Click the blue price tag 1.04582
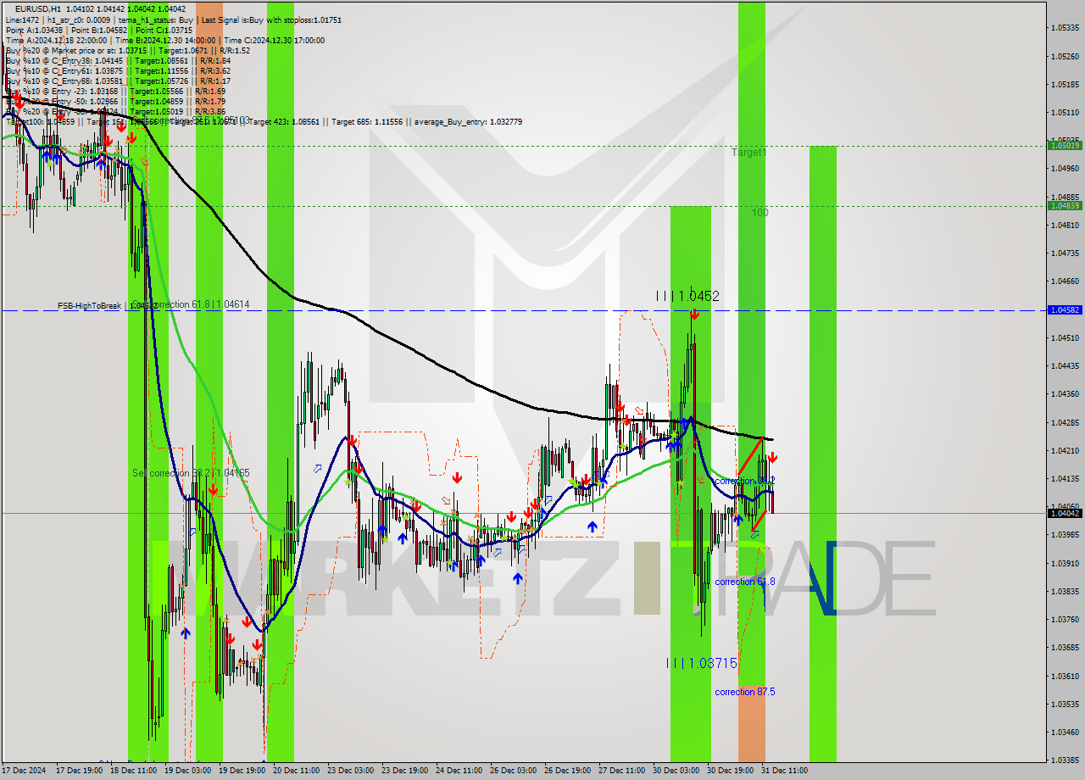 pyautogui.click(x=1065, y=310)
